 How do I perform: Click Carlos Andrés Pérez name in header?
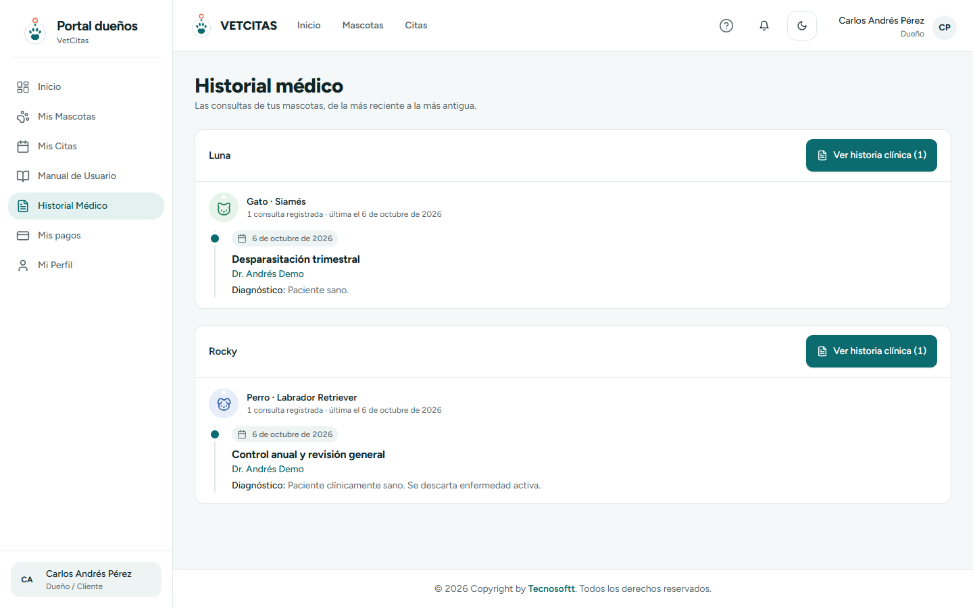[881, 21]
